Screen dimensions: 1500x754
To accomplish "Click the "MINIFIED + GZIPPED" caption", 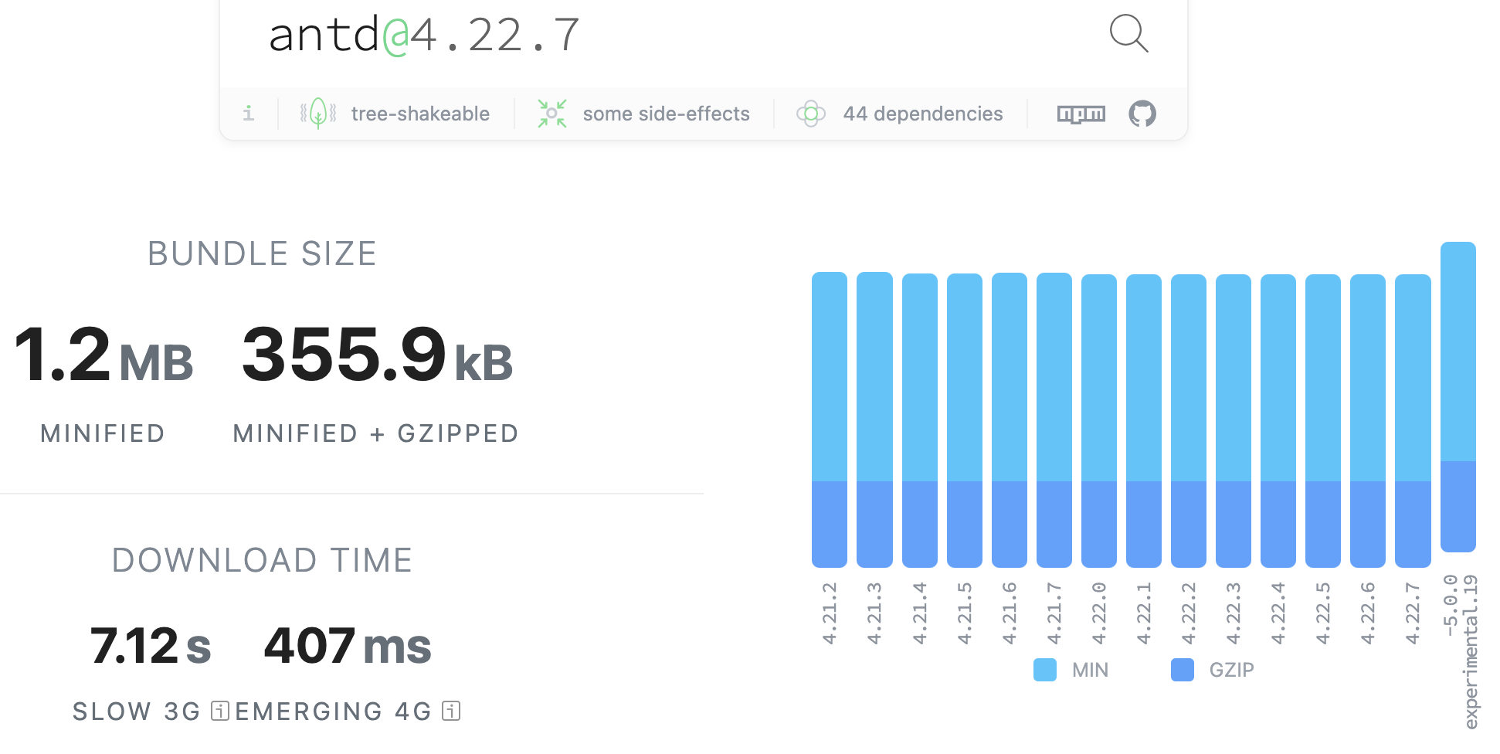I will point(376,433).
